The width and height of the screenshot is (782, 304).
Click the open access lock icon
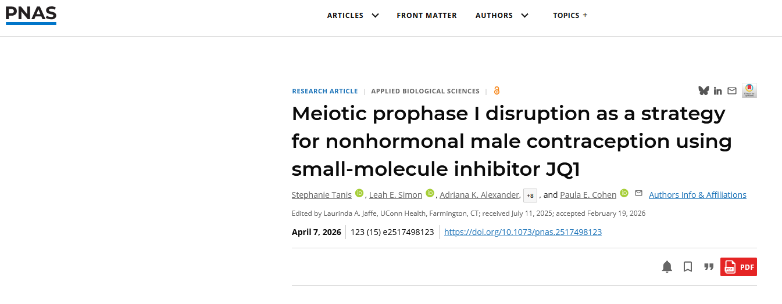[497, 91]
